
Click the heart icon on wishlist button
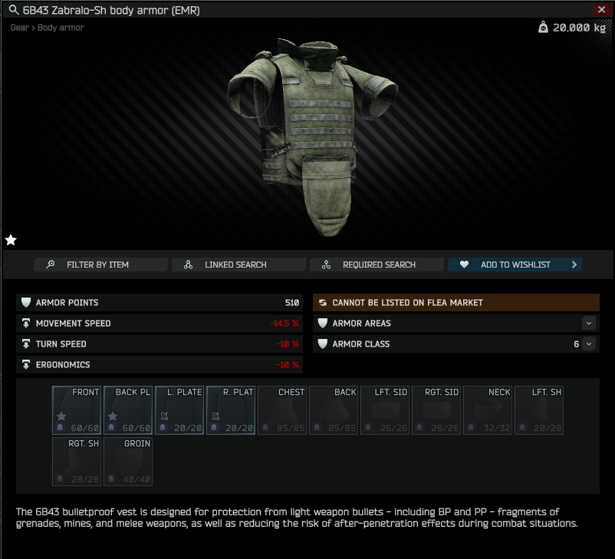tap(464, 265)
